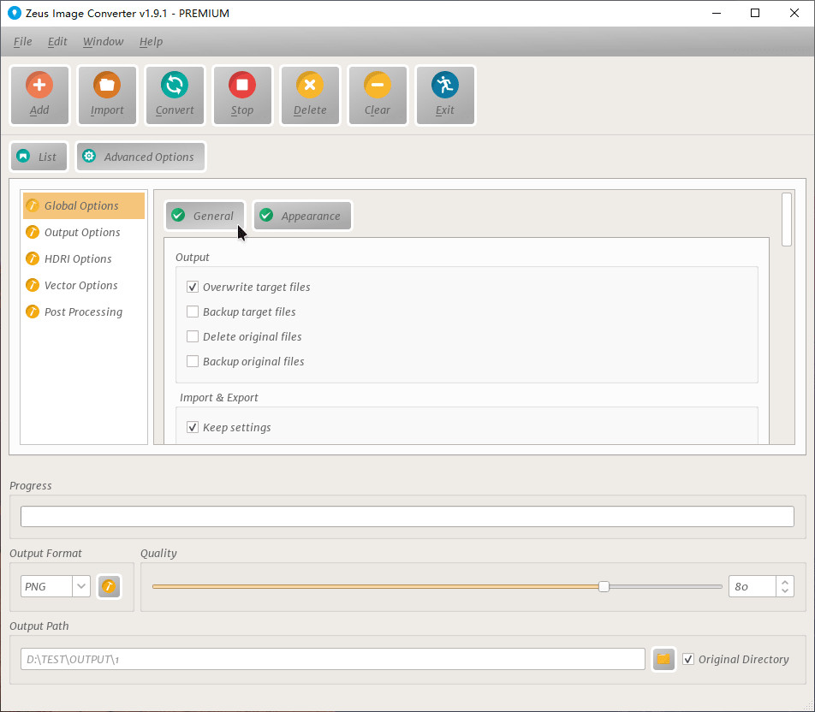Open the Advanced Options tab
815x712 pixels.
pos(140,157)
